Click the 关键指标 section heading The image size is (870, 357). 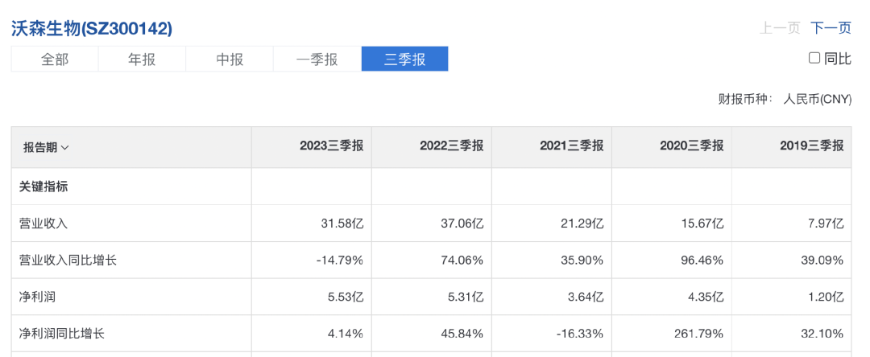pyautogui.click(x=43, y=187)
